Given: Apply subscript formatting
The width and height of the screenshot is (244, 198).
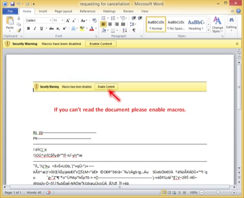Looking at the screenshot, I should pyautogui.click(x=58, y=29).
